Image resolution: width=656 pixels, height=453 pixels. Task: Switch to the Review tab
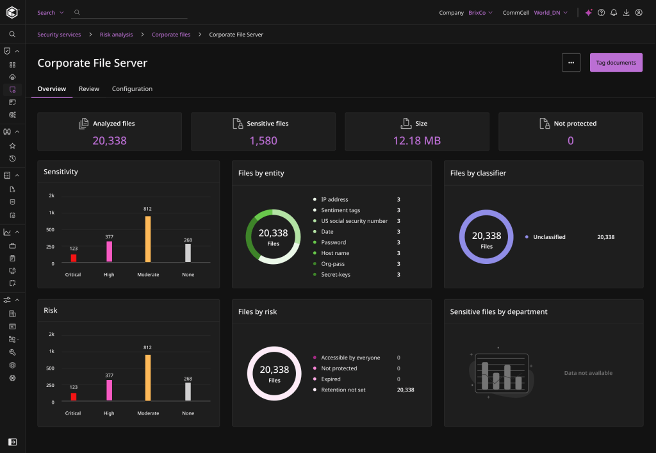click(x=89, y=89)
